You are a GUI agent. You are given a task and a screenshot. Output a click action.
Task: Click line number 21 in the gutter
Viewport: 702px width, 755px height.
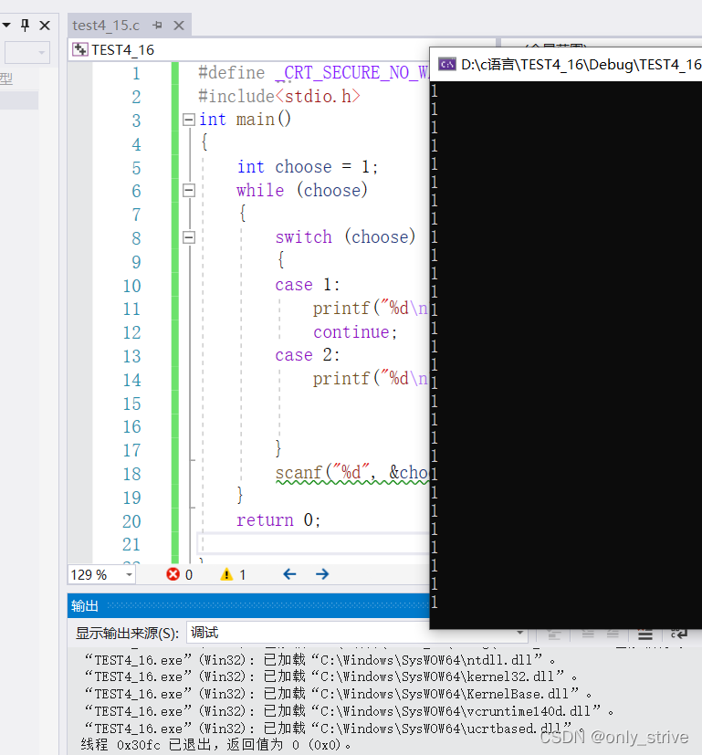pyautogui.click(x=131, y=545)
